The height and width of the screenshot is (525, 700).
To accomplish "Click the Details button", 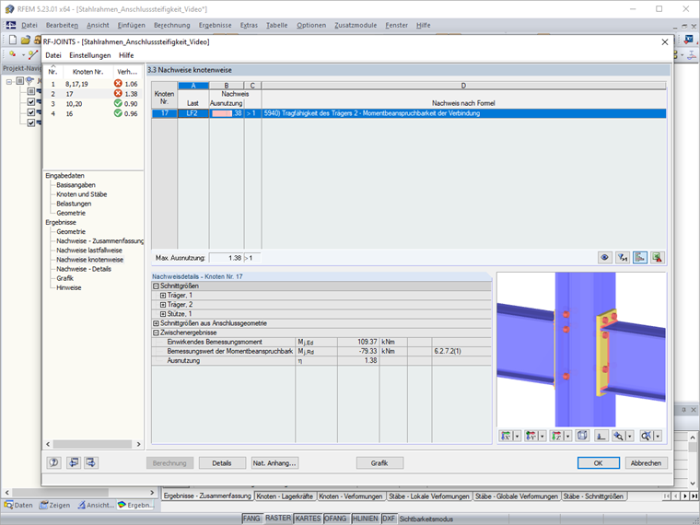I will (222, 463).
